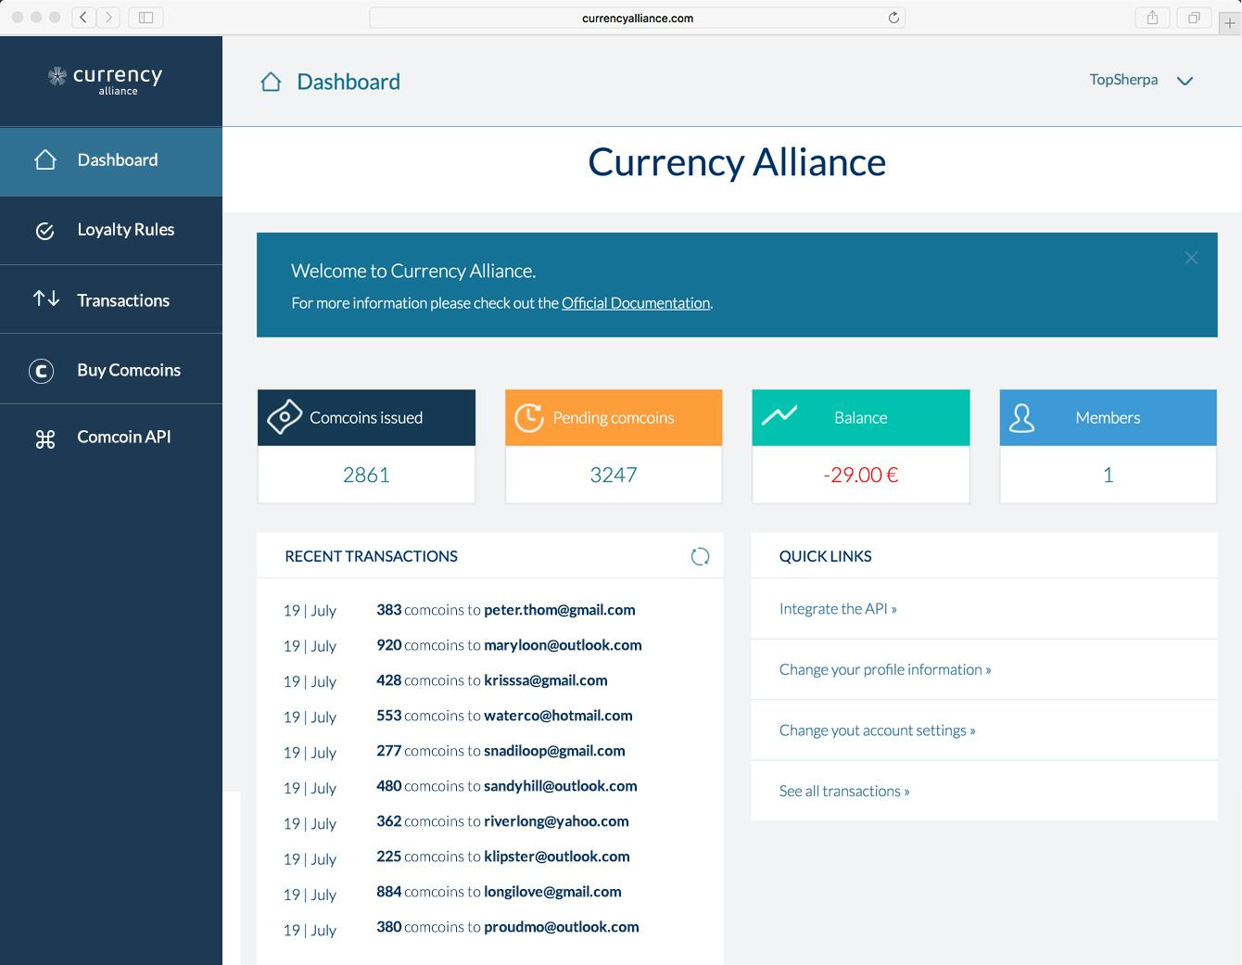Screen dimensions: 1242x965
Task: Click the Comcoin API command icon
Action: [45, 438]
